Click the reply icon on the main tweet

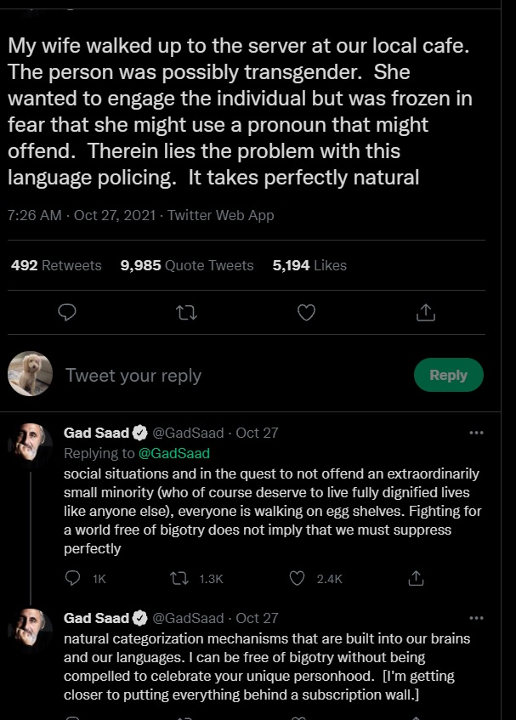67,313
